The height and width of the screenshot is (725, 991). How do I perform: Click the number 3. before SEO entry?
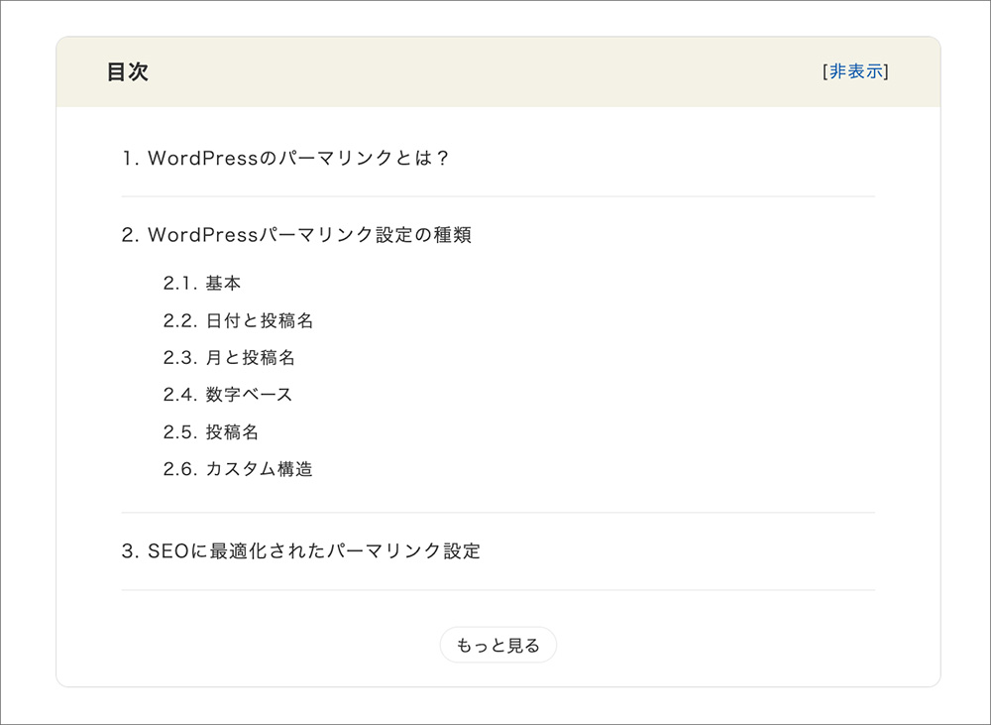(x=131, y=551)
